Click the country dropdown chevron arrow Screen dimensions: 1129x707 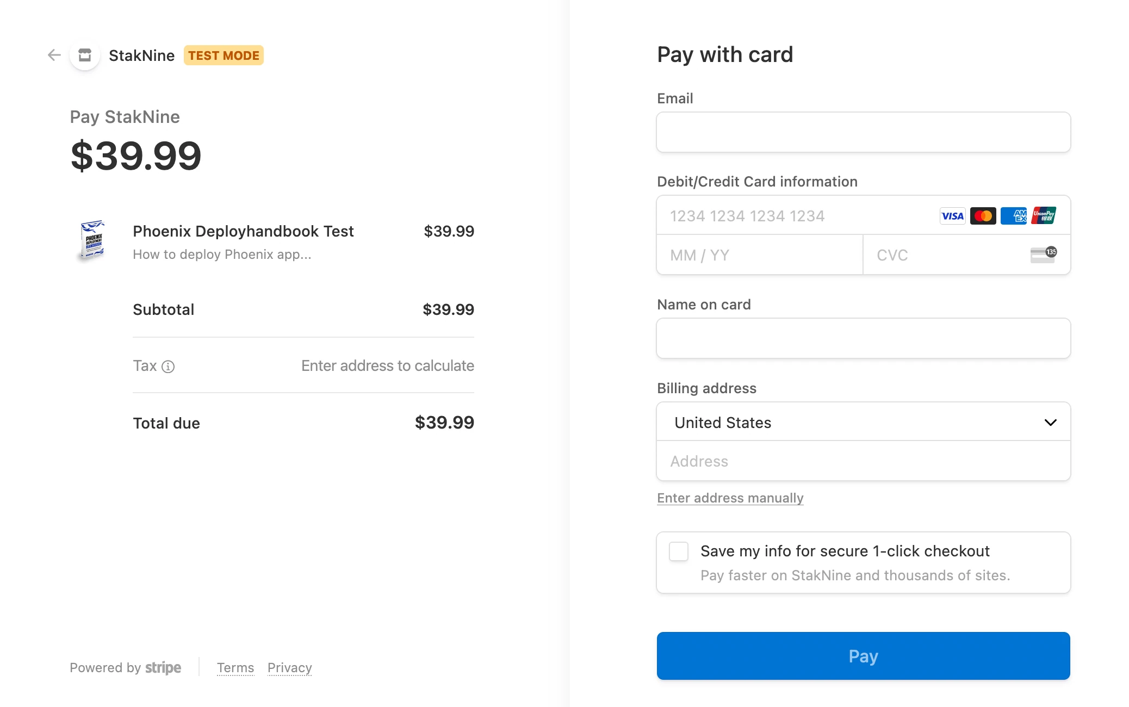coord(1050,423)
